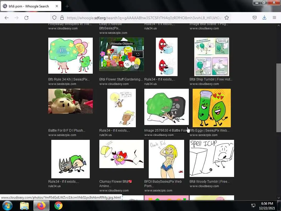This screenshot has height=211, width=281.
Task: Open the 'Bfdi Woody Tumblr | Free...' link
Action: point(209,182)
